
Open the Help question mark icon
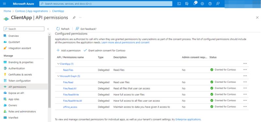coord(210,4)
